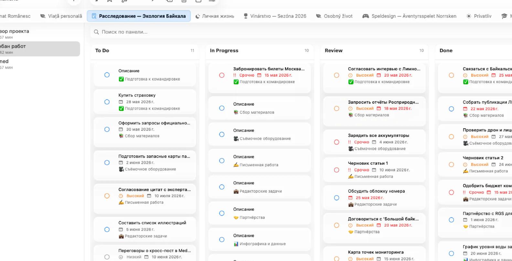Complete Обсудить обложку номера task circle
The width and height of the screenshot is (512, 261).
pos(336,198)
